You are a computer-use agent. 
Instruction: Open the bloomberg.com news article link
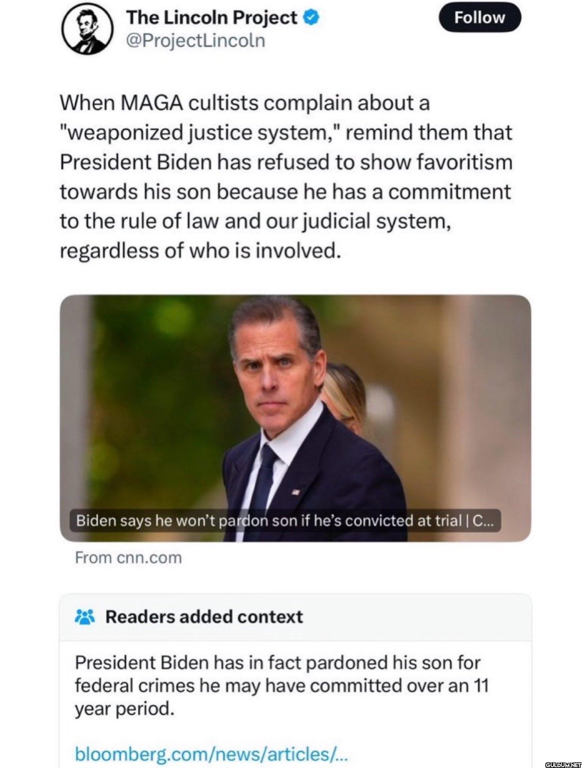point(212,753)
